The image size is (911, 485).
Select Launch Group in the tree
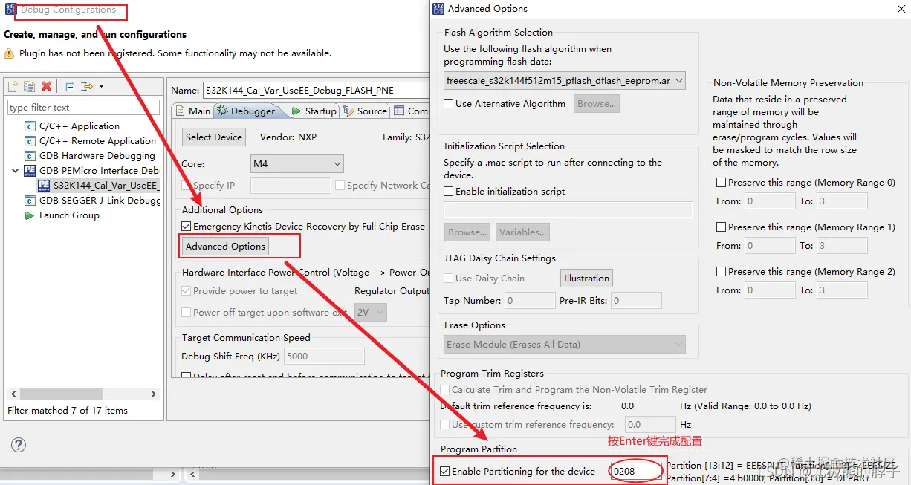69,215
